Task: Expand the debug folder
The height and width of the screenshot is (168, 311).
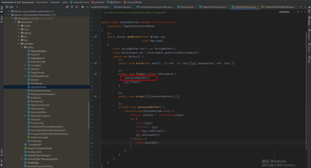Action: [x=18, y=33]
